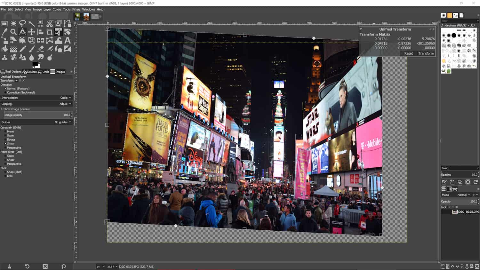Select the Clone stamp tool
480x270 pixels.
point(4,58)
